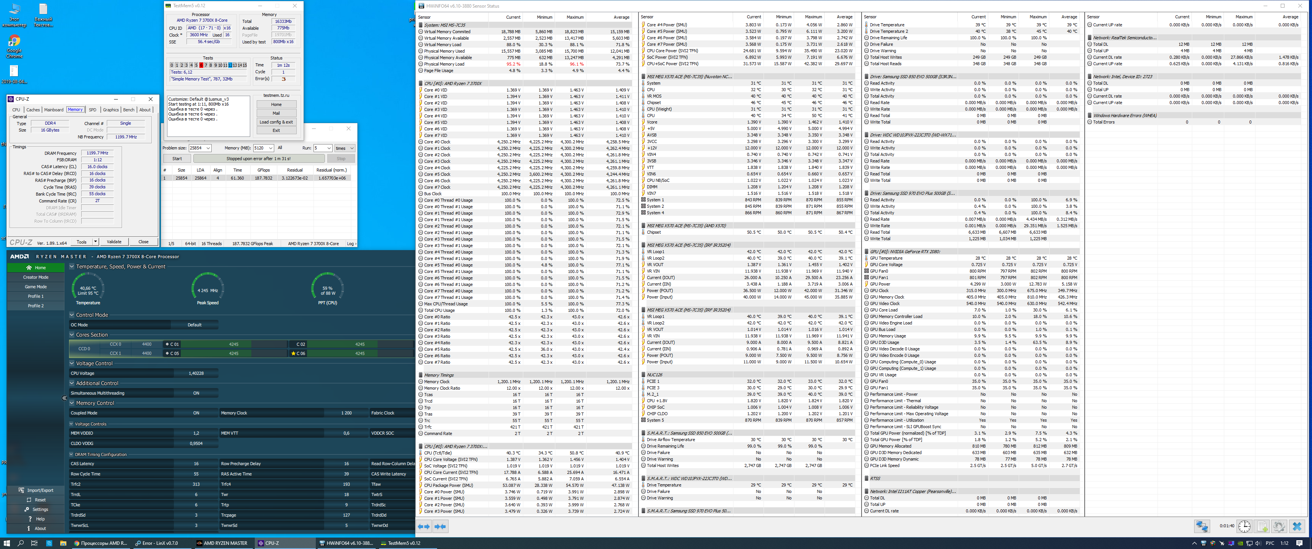Image resolution: width=1312 pixels, height=549 pixels.
Task: Select Creator Mode in Ryzen Master
Action: (x=35, y=277)
